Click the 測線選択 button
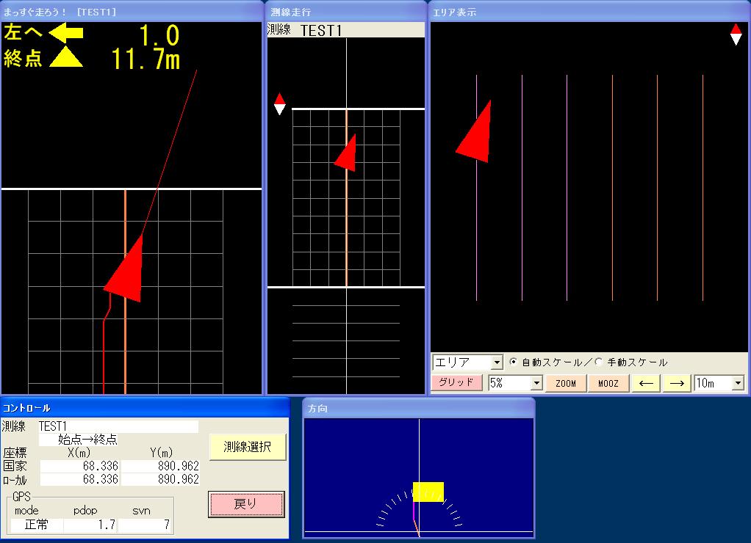 click(x=247, y=447)
